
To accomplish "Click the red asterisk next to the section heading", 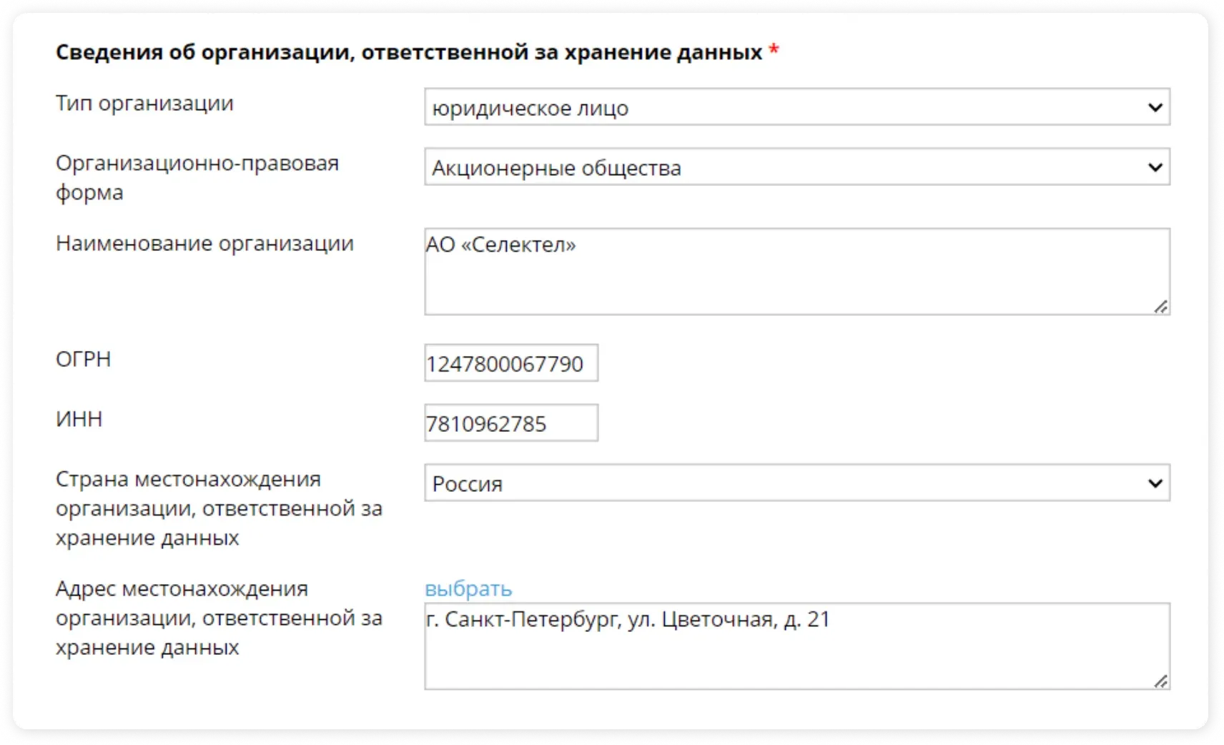I will (x=774, y=50).
